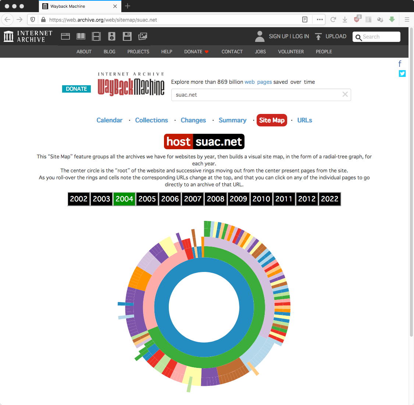Switch to the URLs view
Viewport: 414px width, 405px height.
tap(304, 120)
